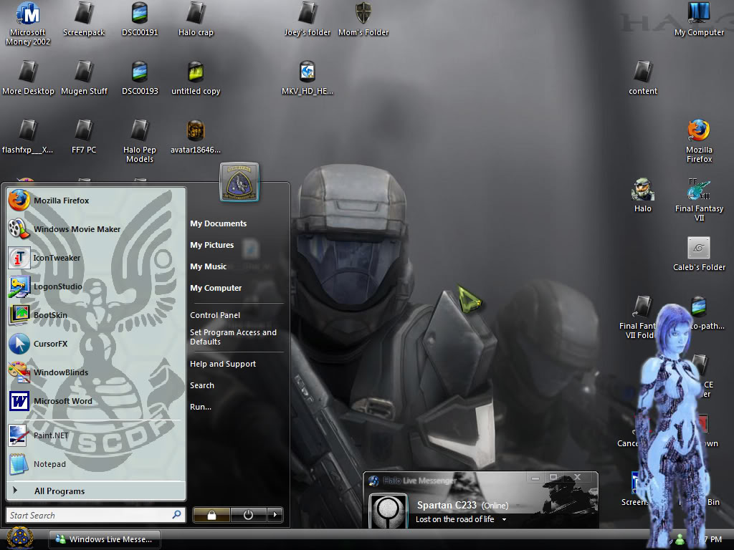Viewport: 734px width, 550px height.
Task: Open LogonStudio in Start menu
Action: coord(96,286)
